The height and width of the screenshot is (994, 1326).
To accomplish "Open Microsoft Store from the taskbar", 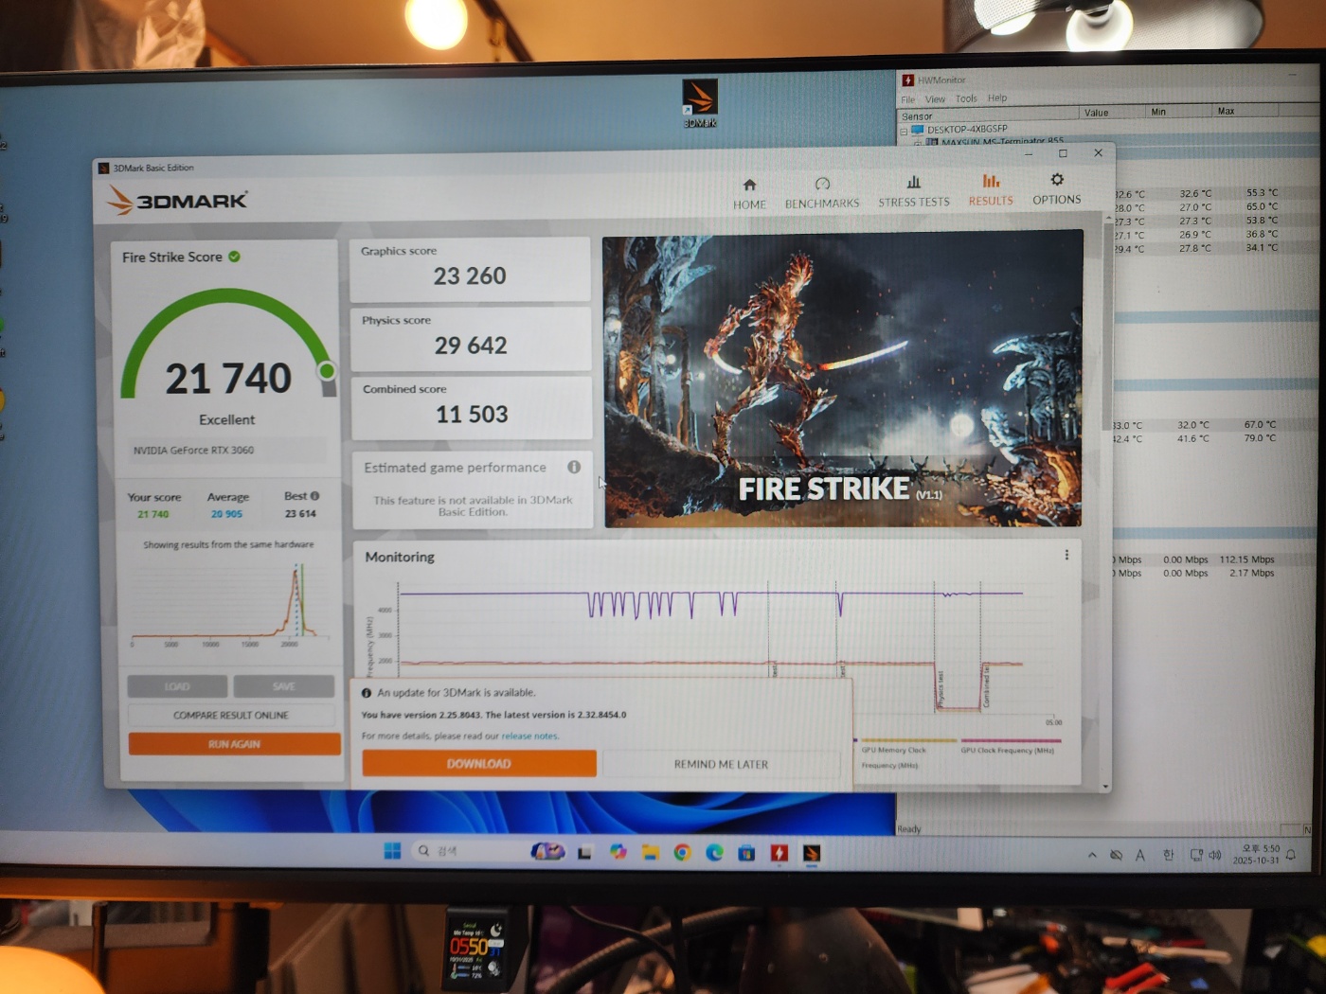I will tap(746, 853).
